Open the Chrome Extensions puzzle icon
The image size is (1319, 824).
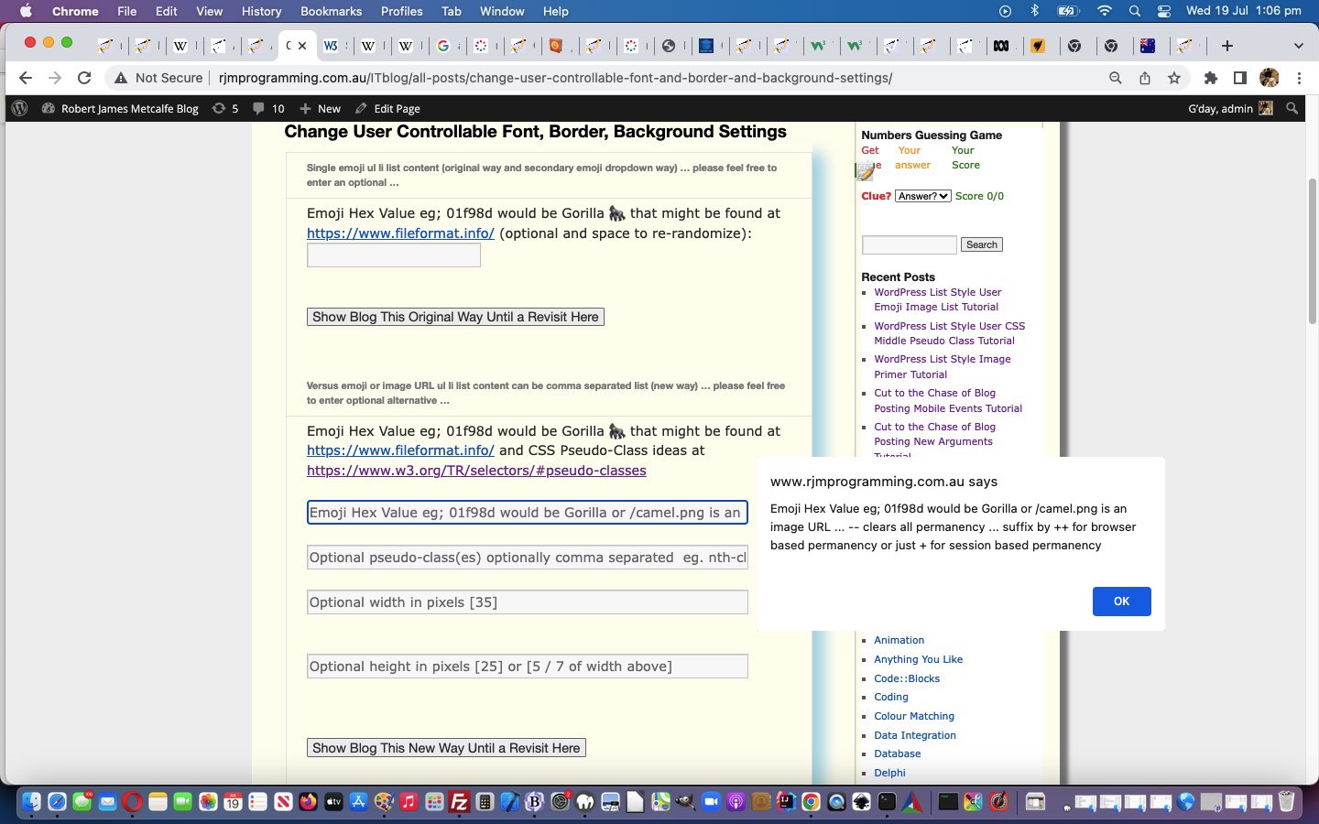[x=1211, y=78]
